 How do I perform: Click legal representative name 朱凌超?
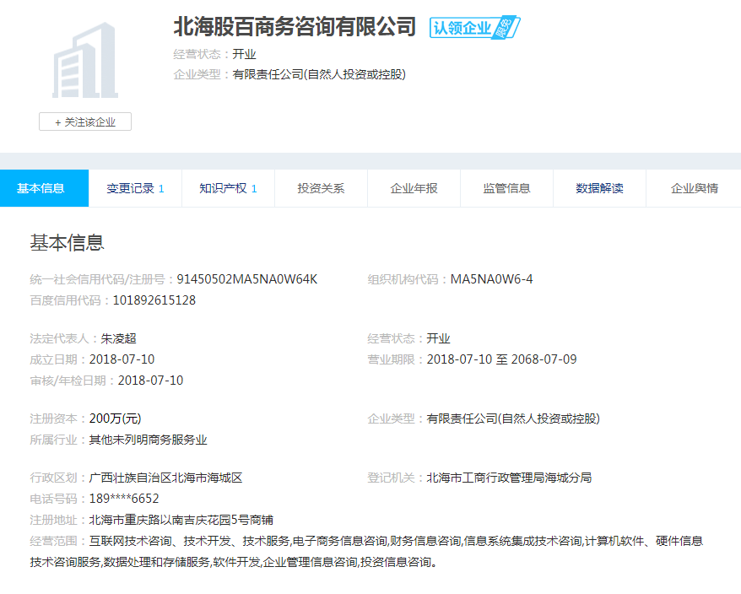119,338
